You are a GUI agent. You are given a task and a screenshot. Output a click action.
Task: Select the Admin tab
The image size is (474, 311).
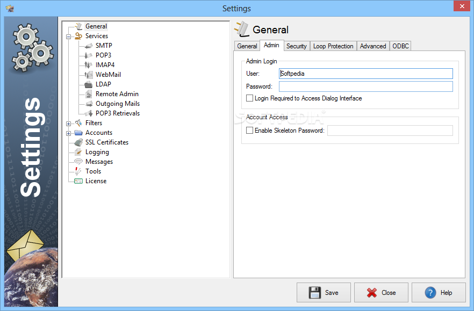point(271,45)
